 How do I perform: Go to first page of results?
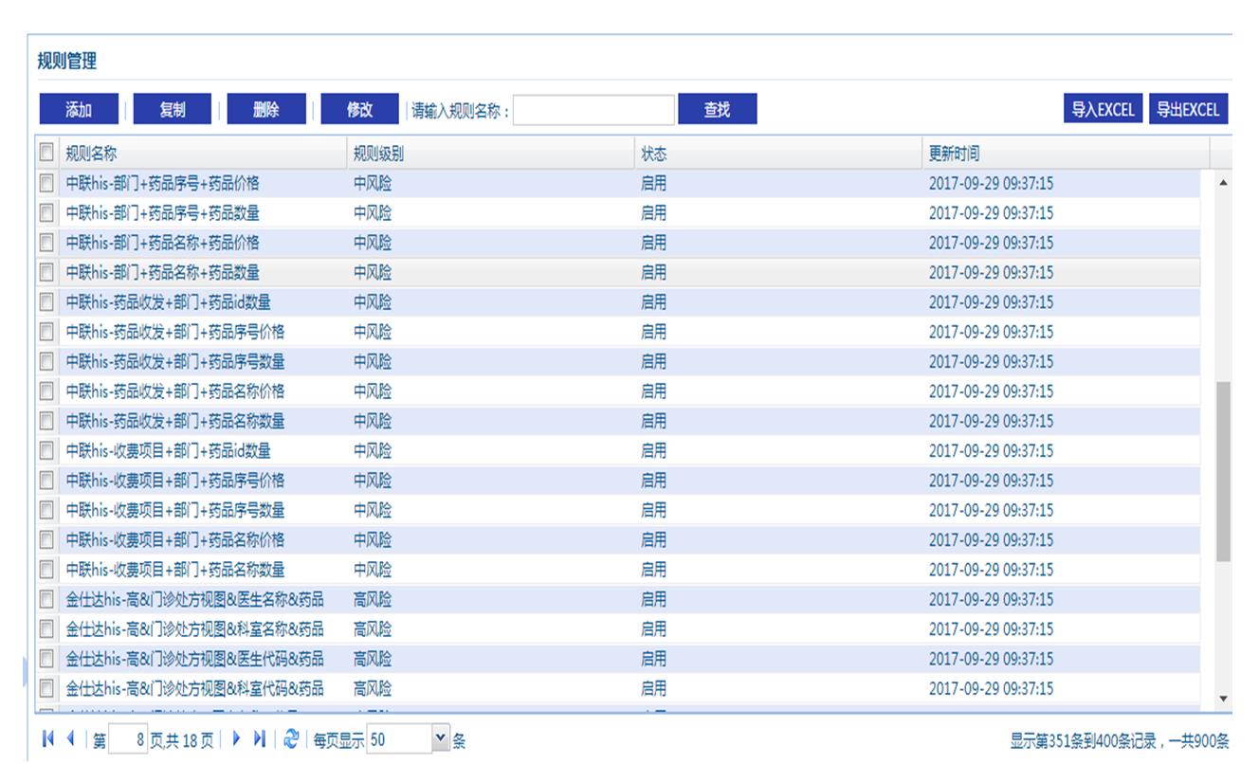coord(48,739)
